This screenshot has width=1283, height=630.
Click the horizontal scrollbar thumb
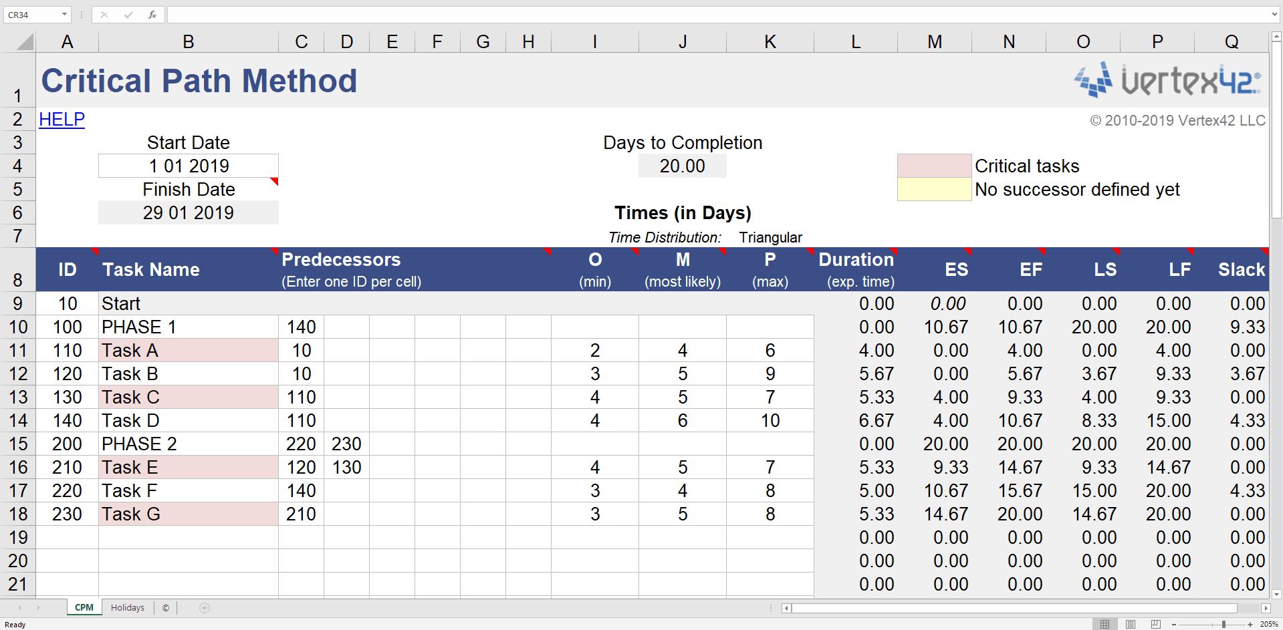[x=1014, y=608]
